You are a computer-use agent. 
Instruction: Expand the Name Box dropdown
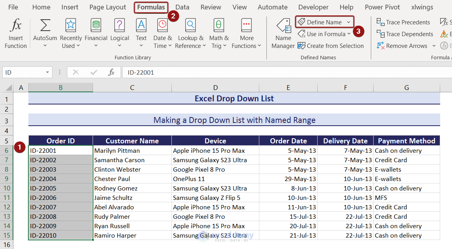(x=47, y=72)
